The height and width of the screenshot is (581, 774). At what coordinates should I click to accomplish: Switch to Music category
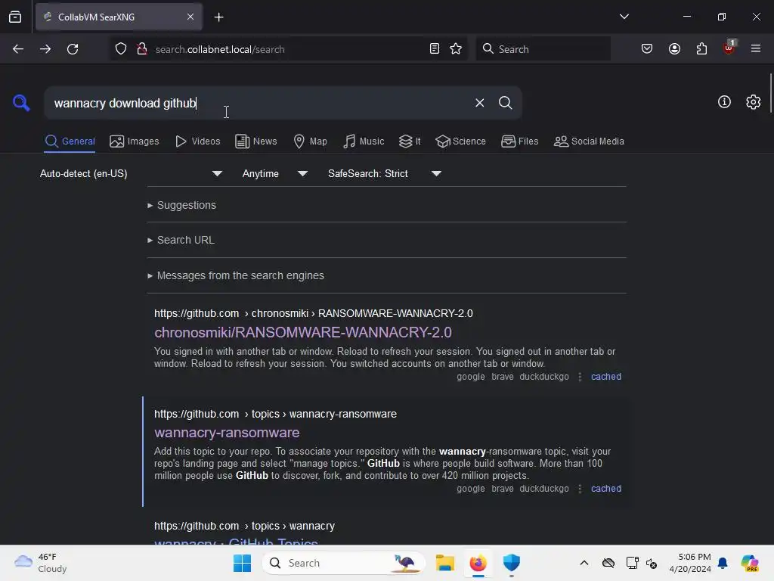coord(364,141)
